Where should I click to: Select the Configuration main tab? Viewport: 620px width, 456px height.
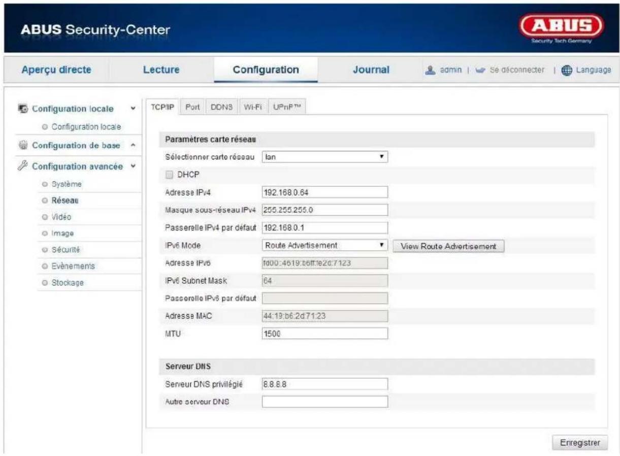click(x=266, y=70)
